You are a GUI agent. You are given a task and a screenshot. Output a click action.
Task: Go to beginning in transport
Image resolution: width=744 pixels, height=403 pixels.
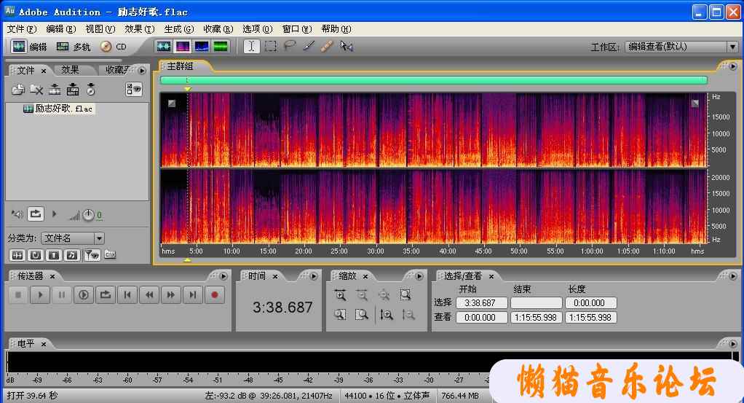(x=127, y=295)
